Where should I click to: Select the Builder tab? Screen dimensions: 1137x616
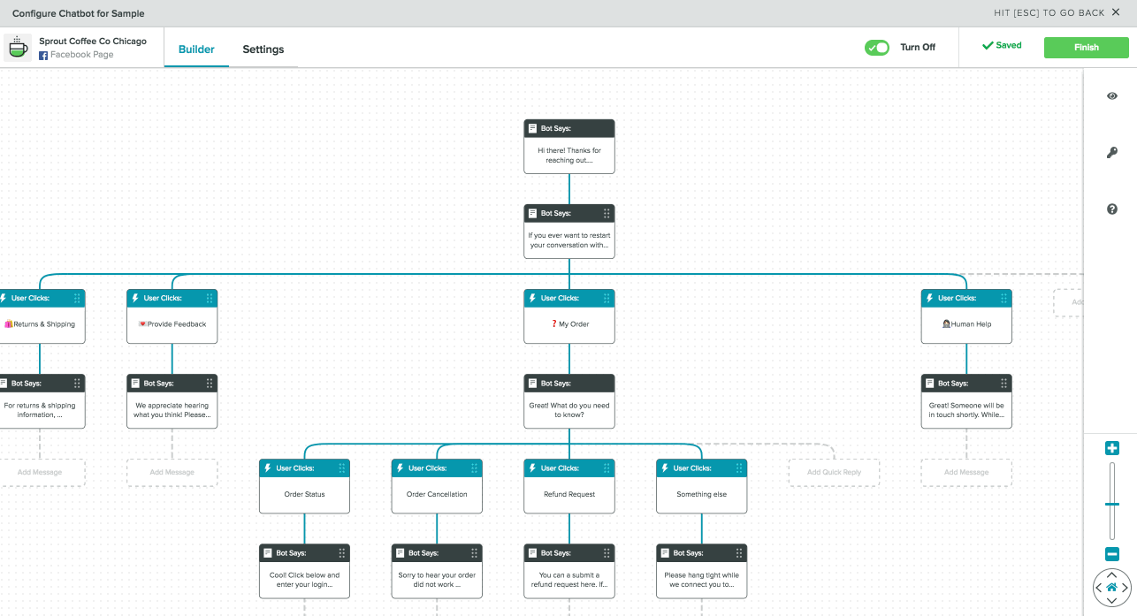tap(196, 49)
